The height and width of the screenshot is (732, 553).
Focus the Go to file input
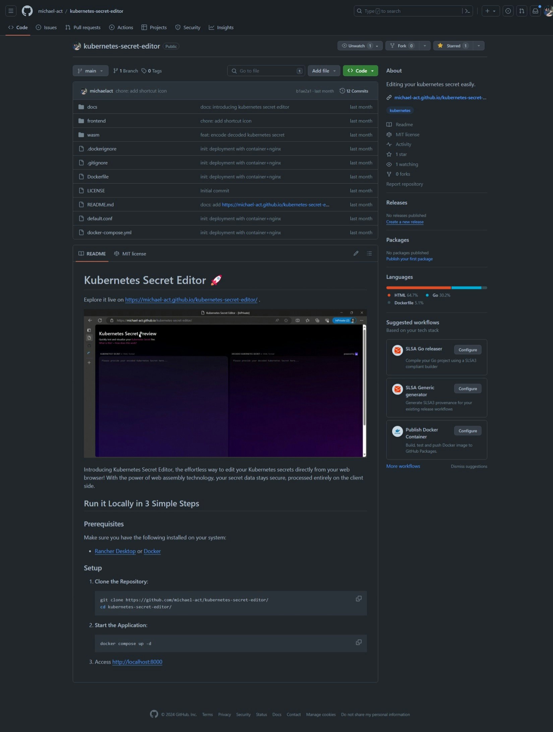pos(266,71)
